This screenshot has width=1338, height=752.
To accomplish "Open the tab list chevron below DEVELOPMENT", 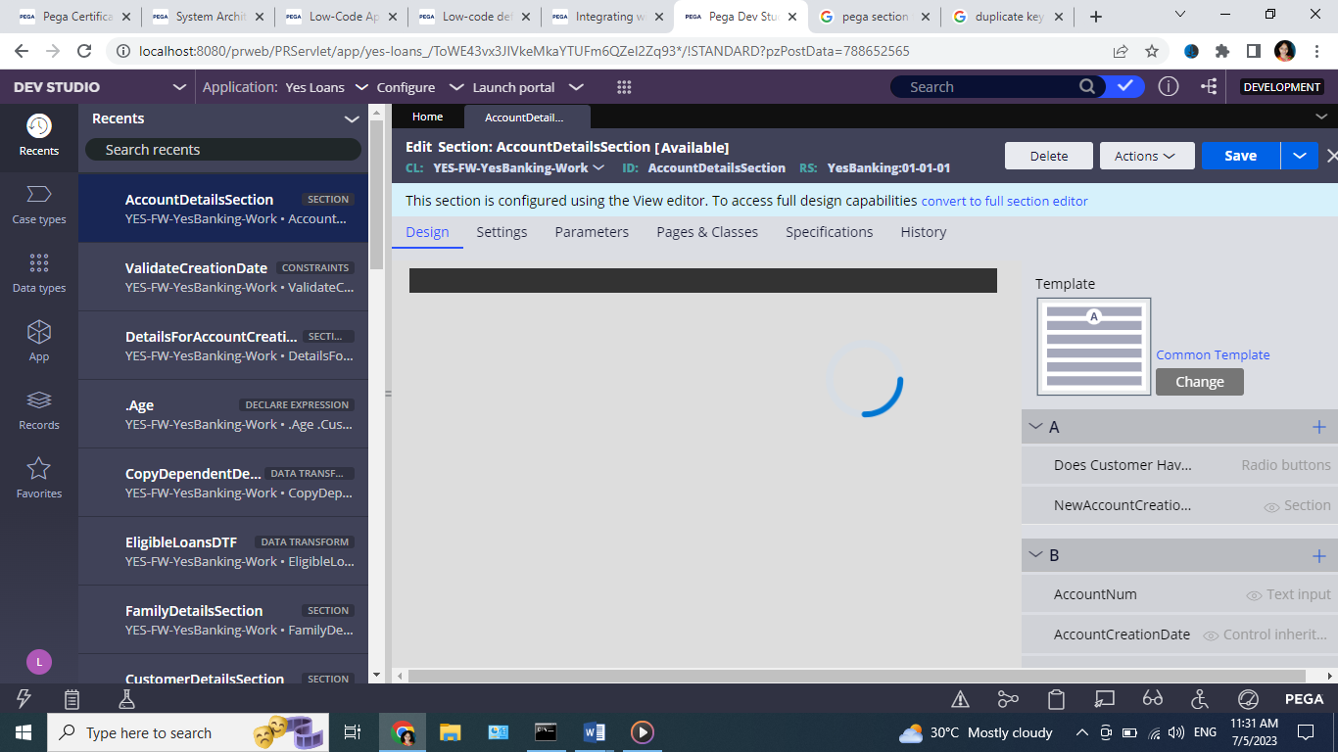I will 1320,117.
